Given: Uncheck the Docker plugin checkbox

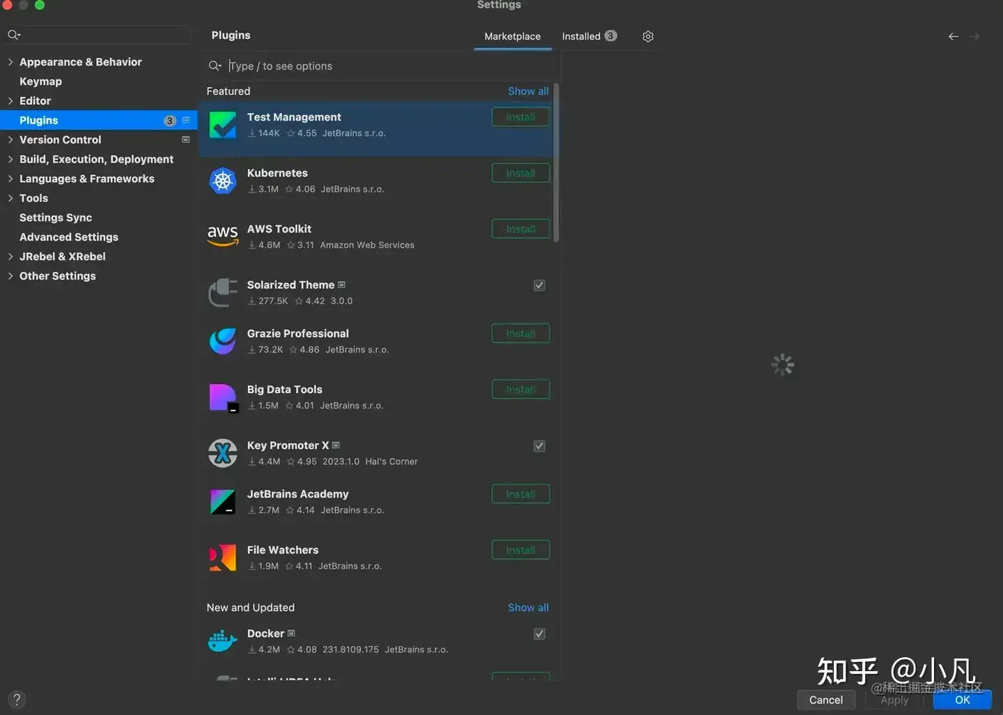Looking at the screenshot, I should 539,633.
